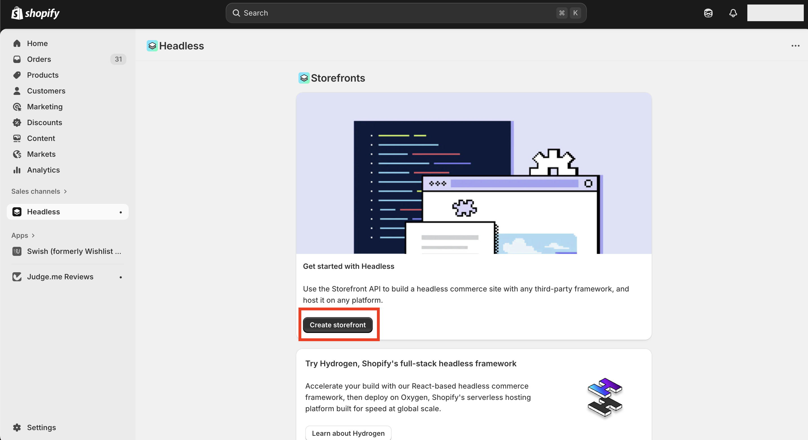
Task: Expand the Sales channels section
Action: point(39,191)
